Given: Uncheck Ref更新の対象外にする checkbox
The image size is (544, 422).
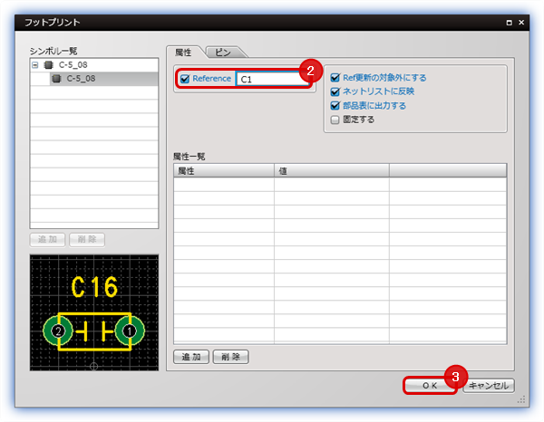Looking at the screenshot, I should (335, 78).
